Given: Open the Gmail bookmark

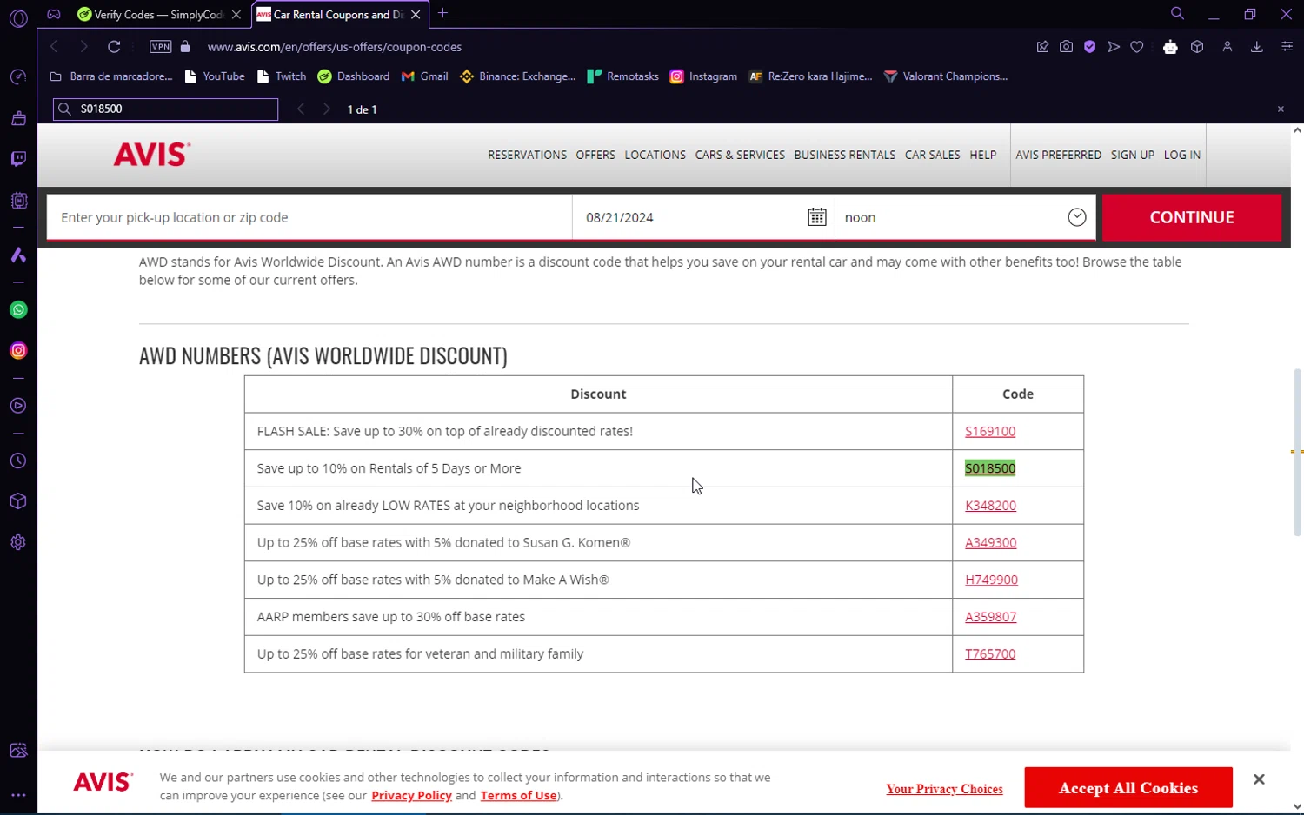Looking at the screenshot, I should point(425,76).
